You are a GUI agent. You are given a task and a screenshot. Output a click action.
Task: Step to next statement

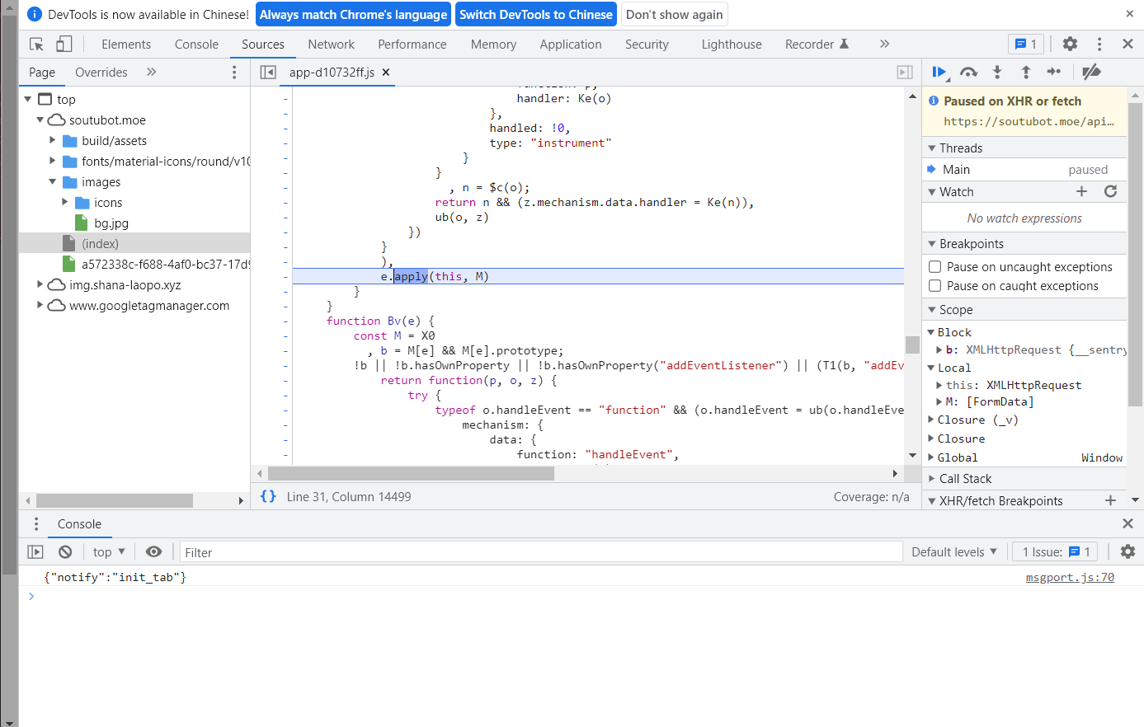click(x=1054, y=73)
